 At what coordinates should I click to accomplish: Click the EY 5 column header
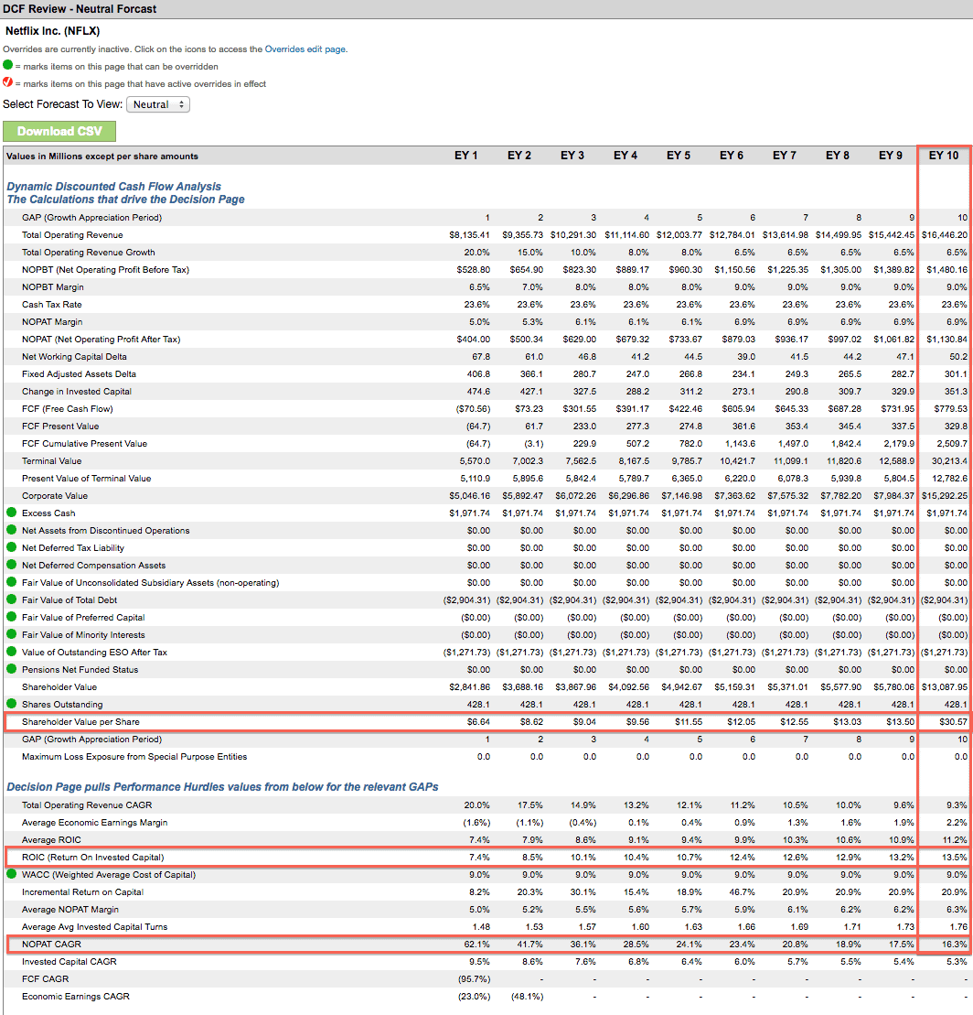tap(678, 156)
